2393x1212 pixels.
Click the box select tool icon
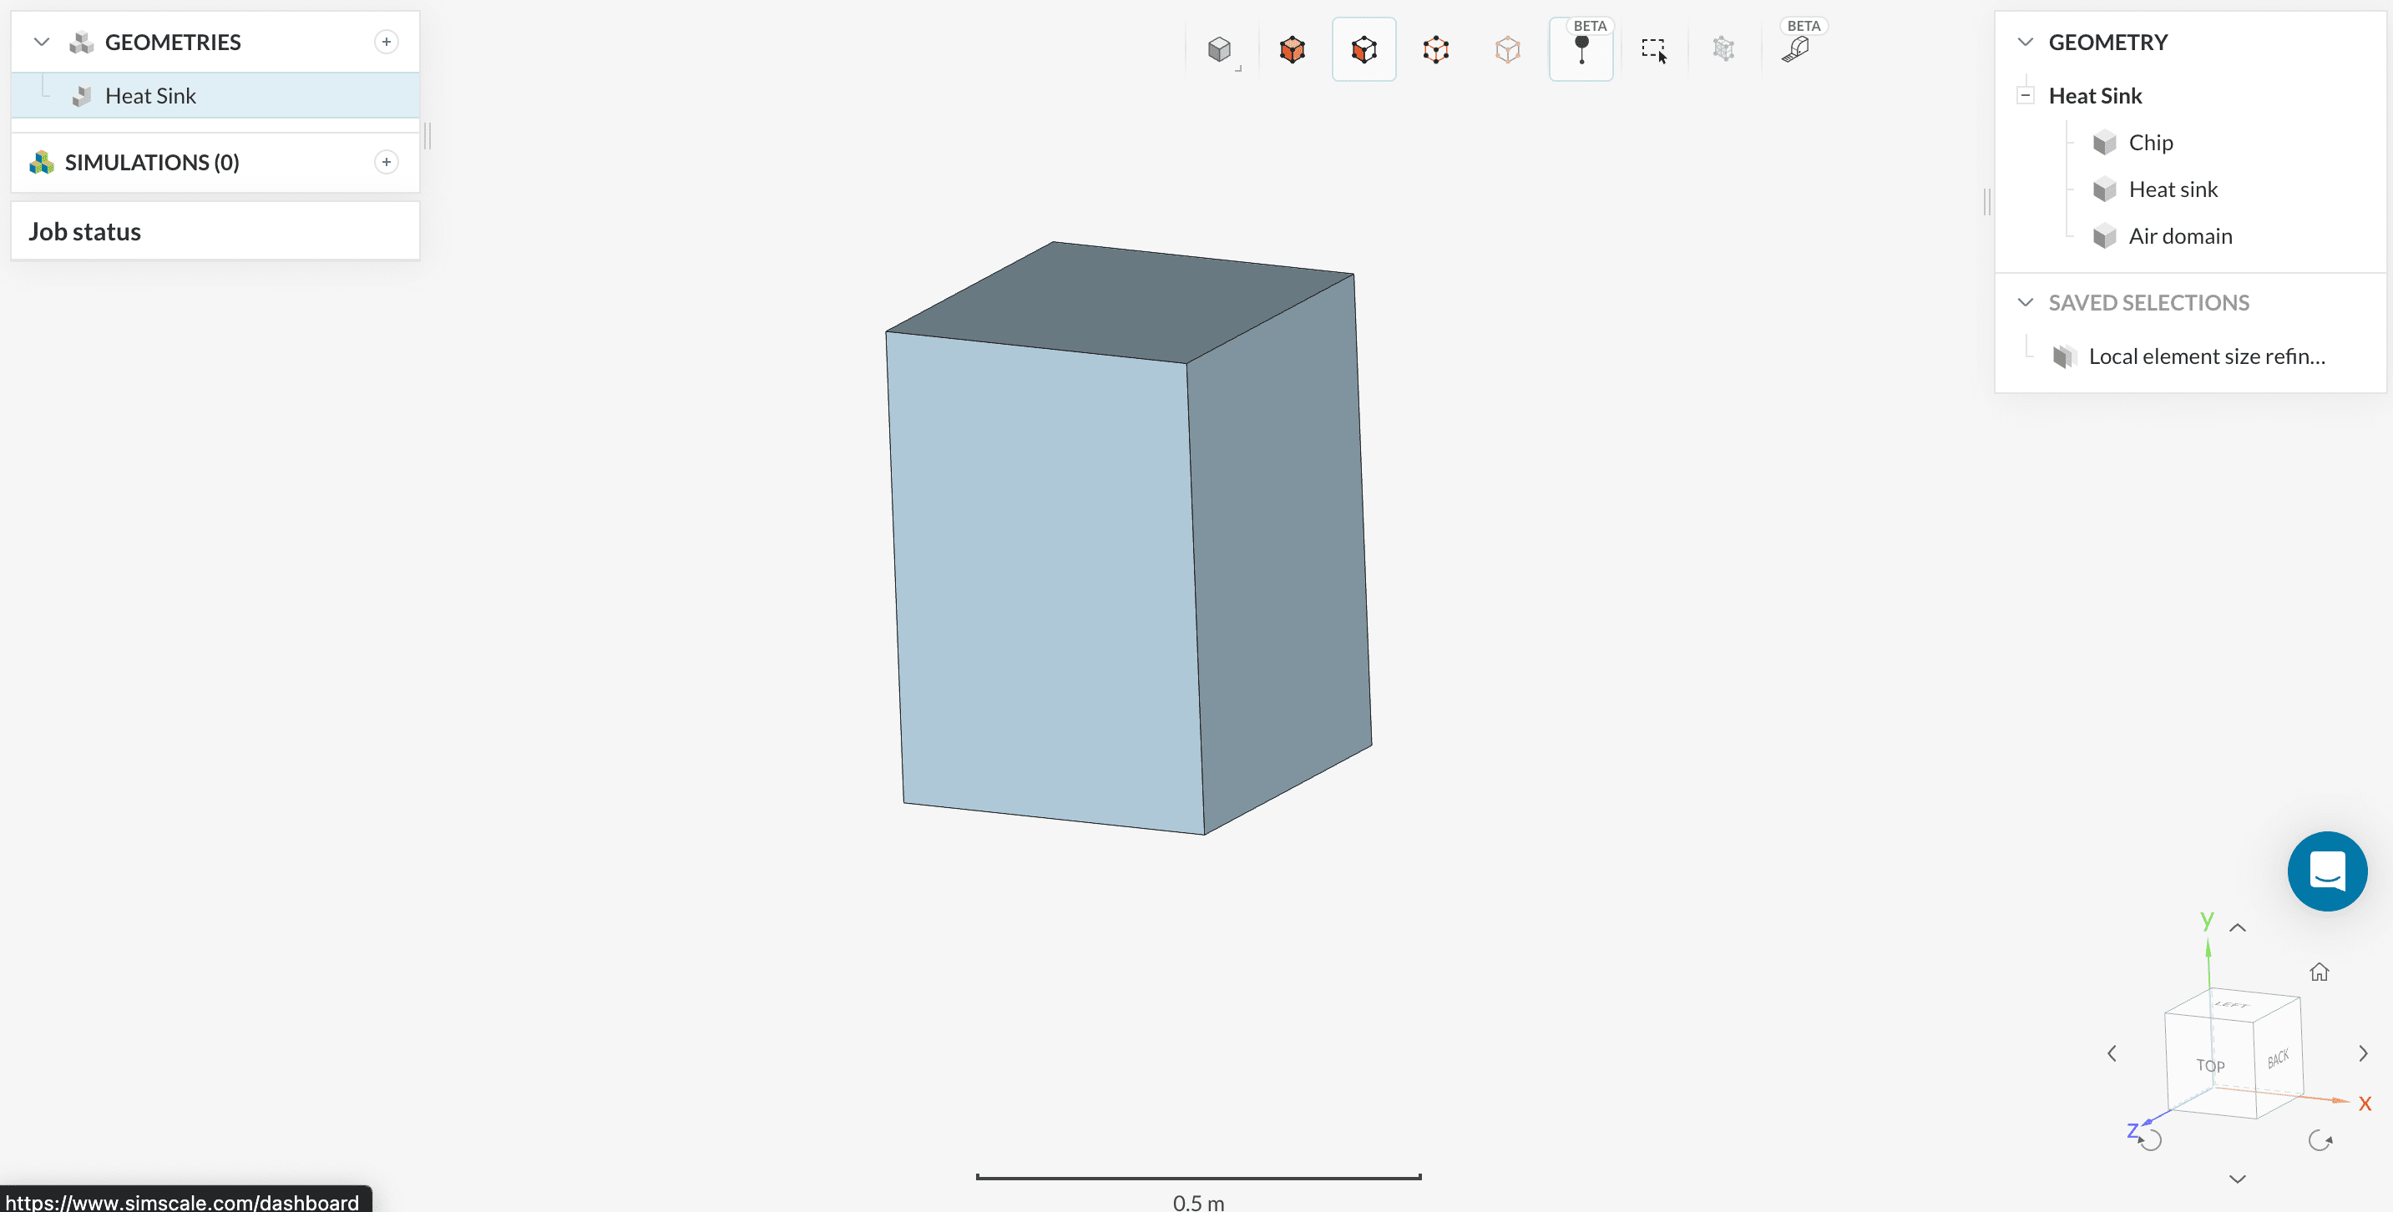1653,49
